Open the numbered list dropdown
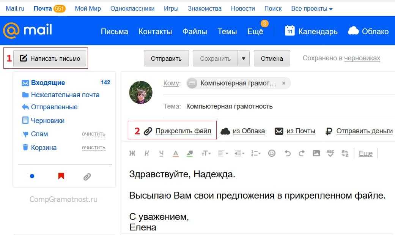395x235 pixels. click(x=256, y=153)
